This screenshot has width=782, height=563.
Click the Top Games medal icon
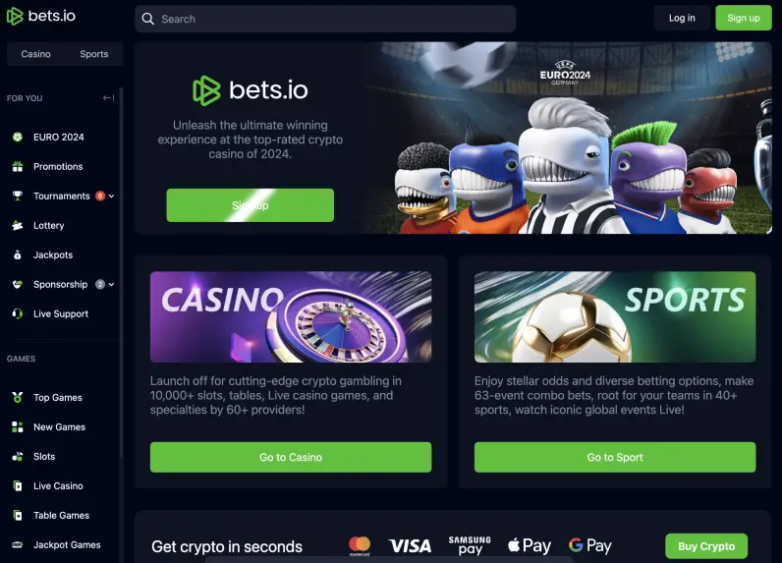tap(18, 398)
